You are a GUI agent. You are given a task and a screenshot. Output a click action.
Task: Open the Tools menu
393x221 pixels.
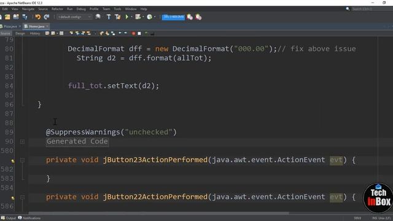pos(117,9)
